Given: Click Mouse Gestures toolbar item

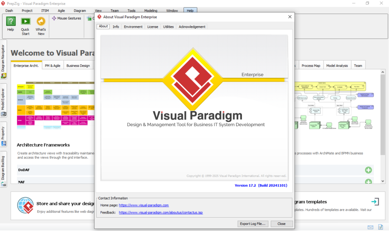Looking at the screenshot, I should (x=66, y=18).
